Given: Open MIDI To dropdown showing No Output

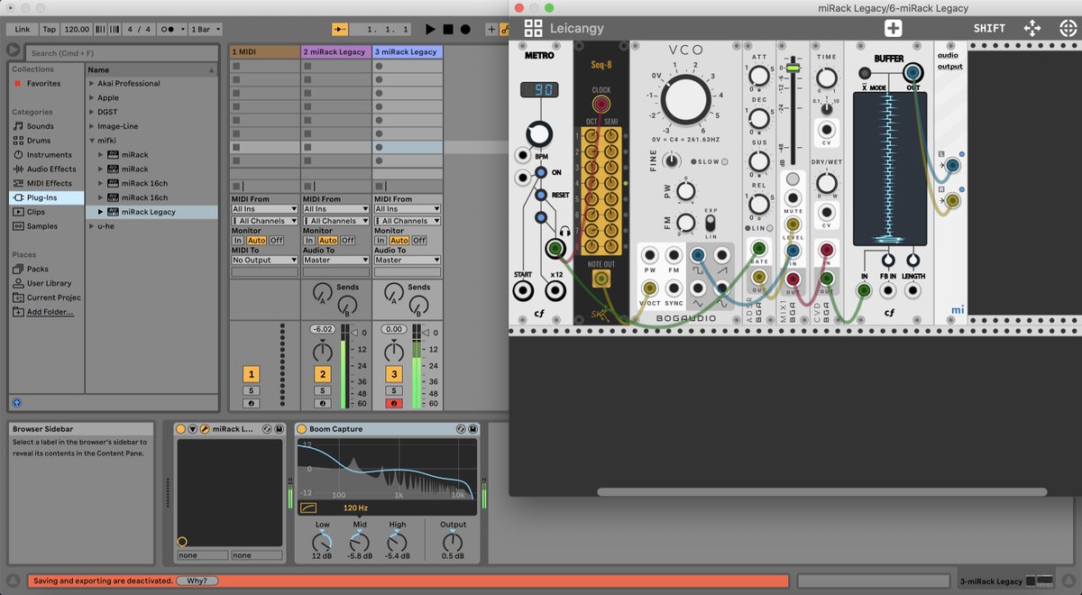Looking at the screenshot, I should click(x=264, y=260).
